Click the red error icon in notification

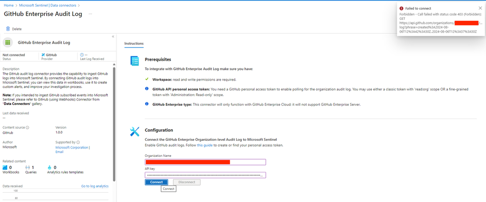401,8
